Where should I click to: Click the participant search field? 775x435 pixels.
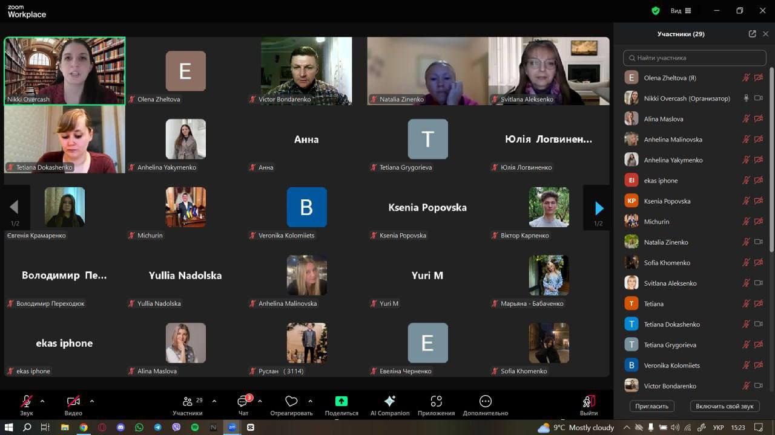(694, 58)
